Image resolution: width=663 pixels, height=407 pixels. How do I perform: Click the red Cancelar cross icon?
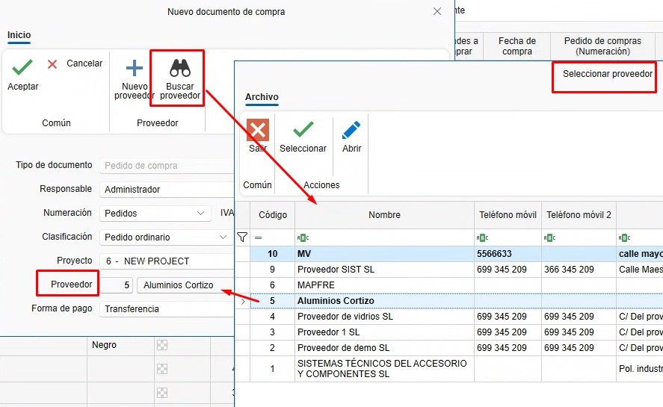click(52, 63)
